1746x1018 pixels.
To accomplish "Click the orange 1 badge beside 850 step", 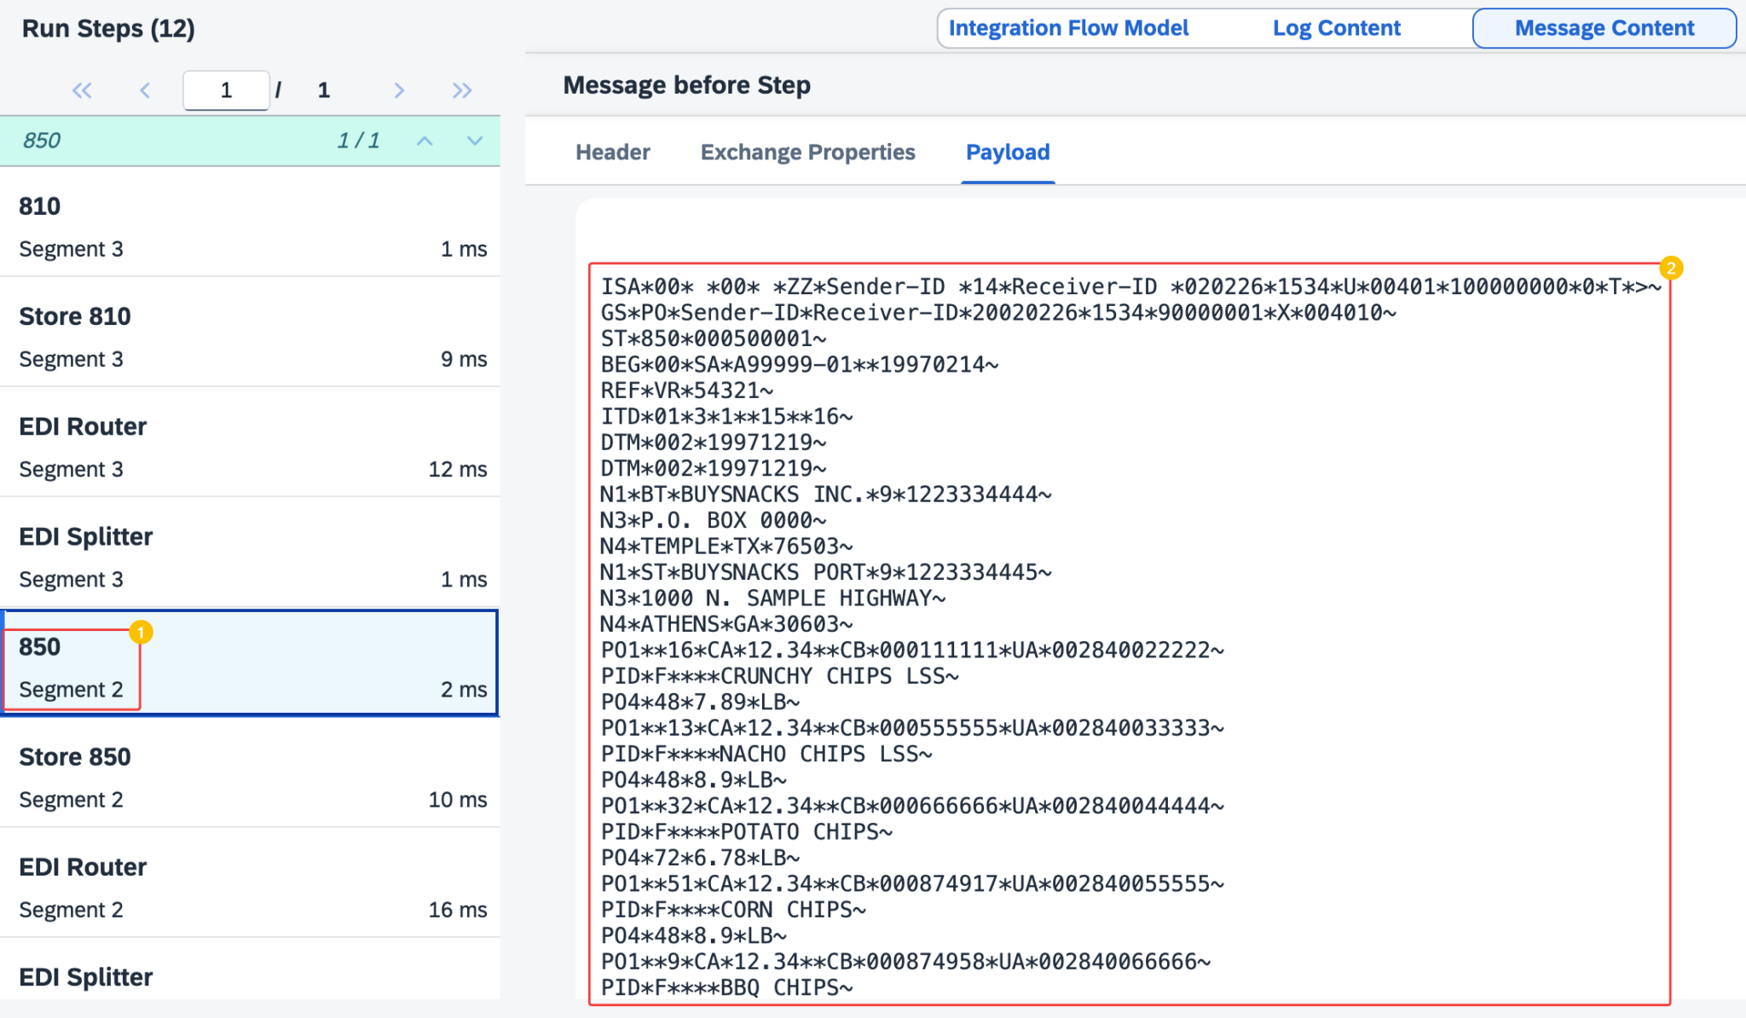I will (141, 633).
